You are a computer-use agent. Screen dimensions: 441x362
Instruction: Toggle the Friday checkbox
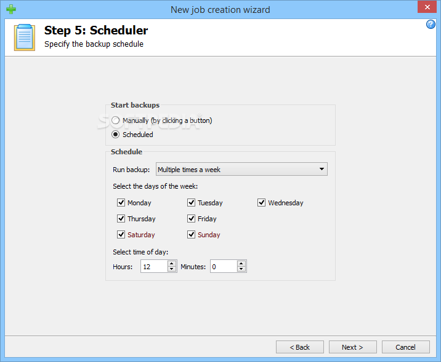(x=192, y=219)
